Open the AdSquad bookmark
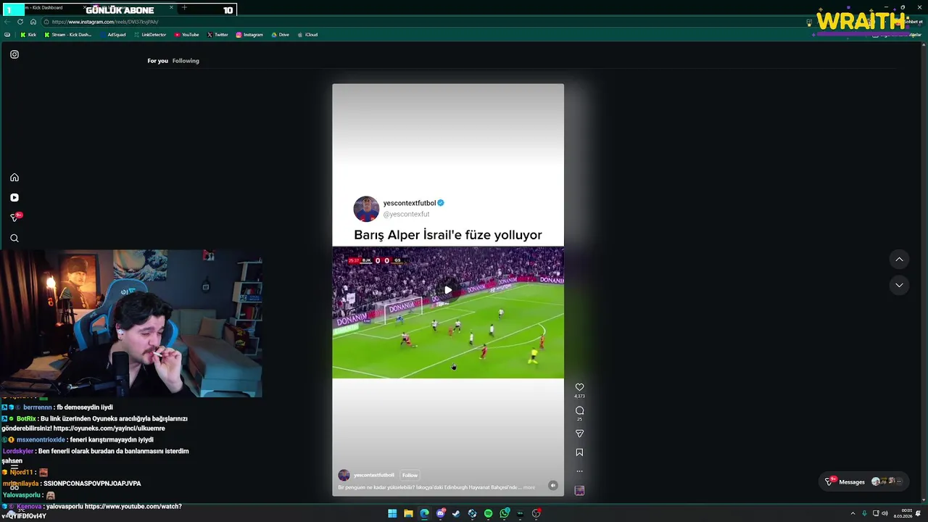928x522 pixels. (113, 35)
